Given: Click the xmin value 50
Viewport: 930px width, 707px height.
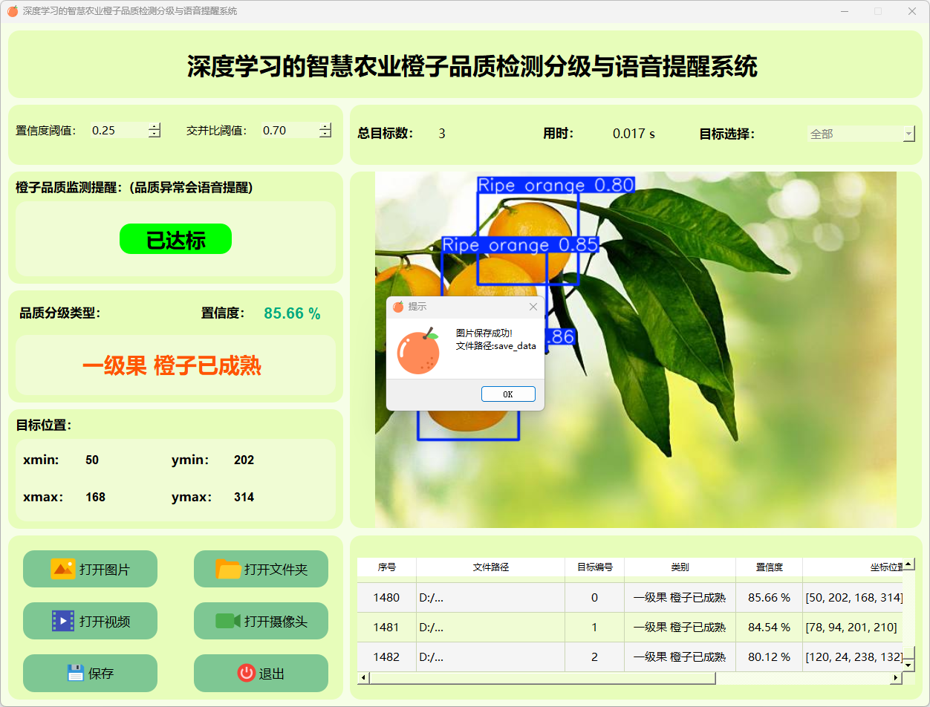Looking at the screenshot, I should tap(92, 460).
